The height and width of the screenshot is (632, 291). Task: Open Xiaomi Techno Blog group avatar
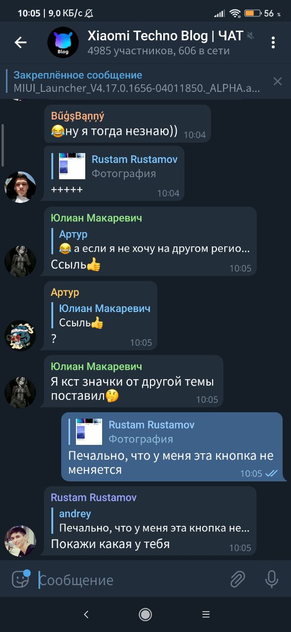tap(63, 42)
